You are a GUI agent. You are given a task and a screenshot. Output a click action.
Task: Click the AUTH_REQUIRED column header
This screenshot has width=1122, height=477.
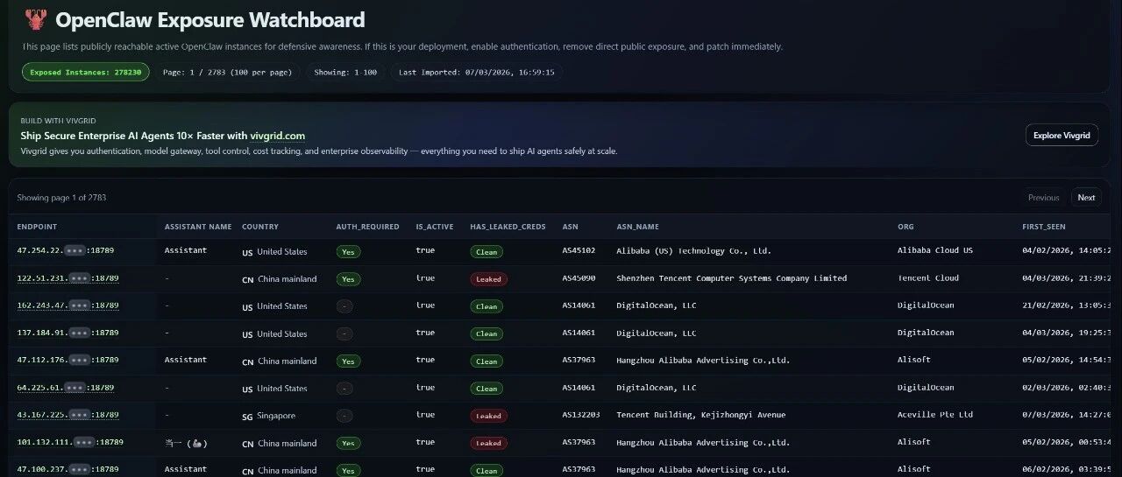coord(367,227)
